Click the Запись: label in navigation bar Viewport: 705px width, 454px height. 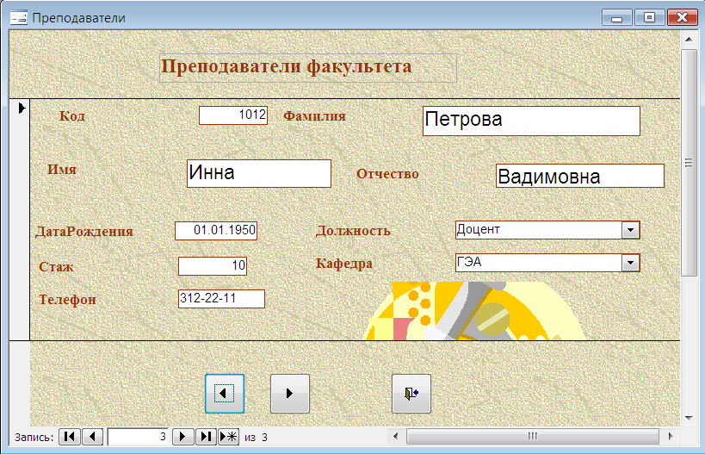tap(34, 437)
